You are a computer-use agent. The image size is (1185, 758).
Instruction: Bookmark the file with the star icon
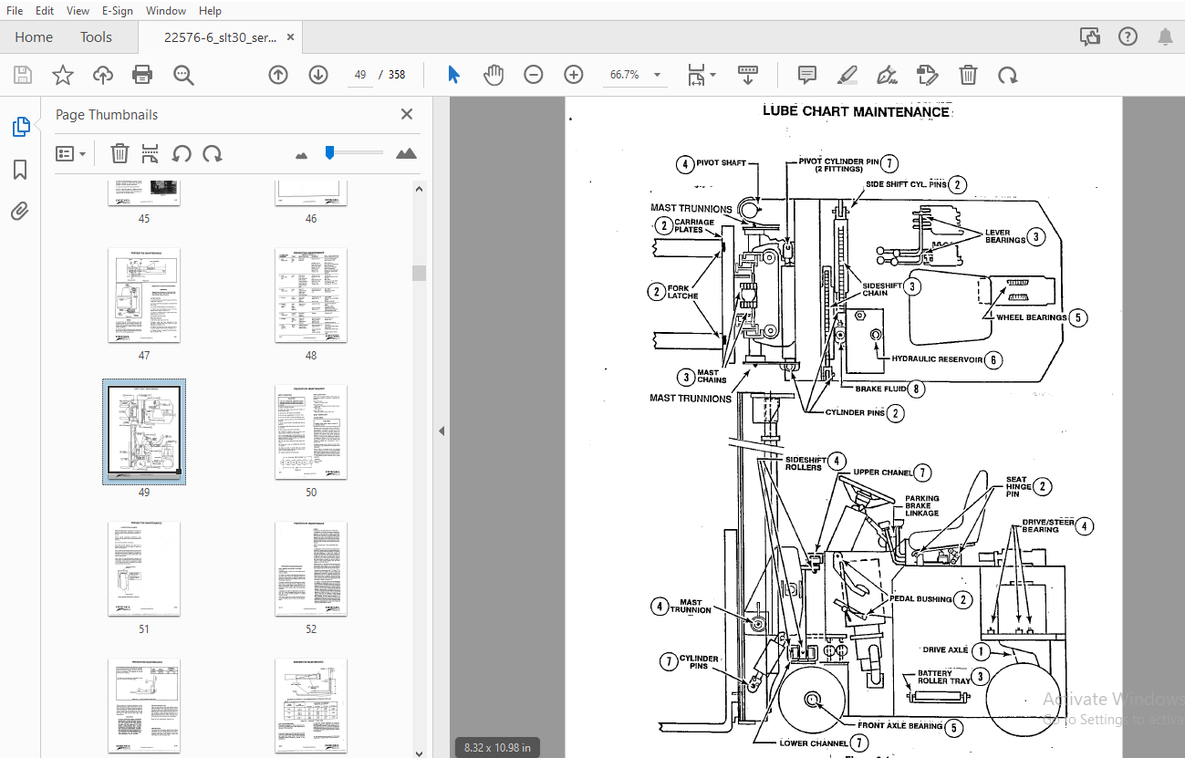point(62,75)
